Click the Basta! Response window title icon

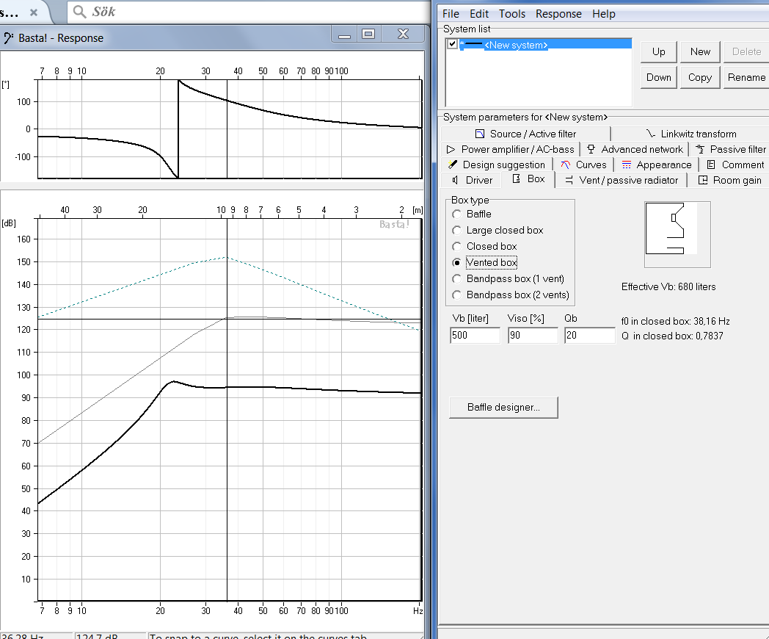point(8,37)
